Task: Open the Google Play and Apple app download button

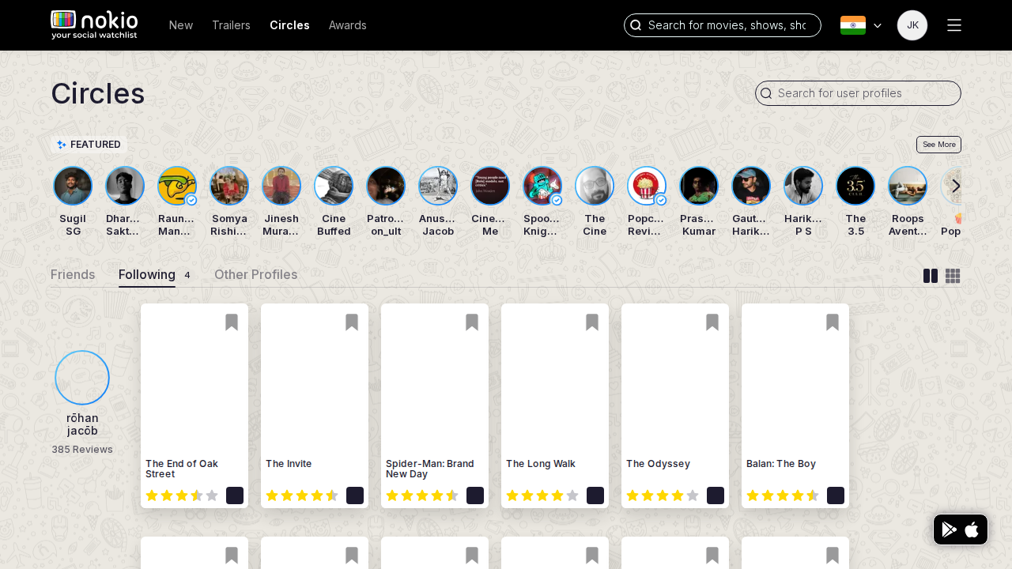Action: pos(961,529)
